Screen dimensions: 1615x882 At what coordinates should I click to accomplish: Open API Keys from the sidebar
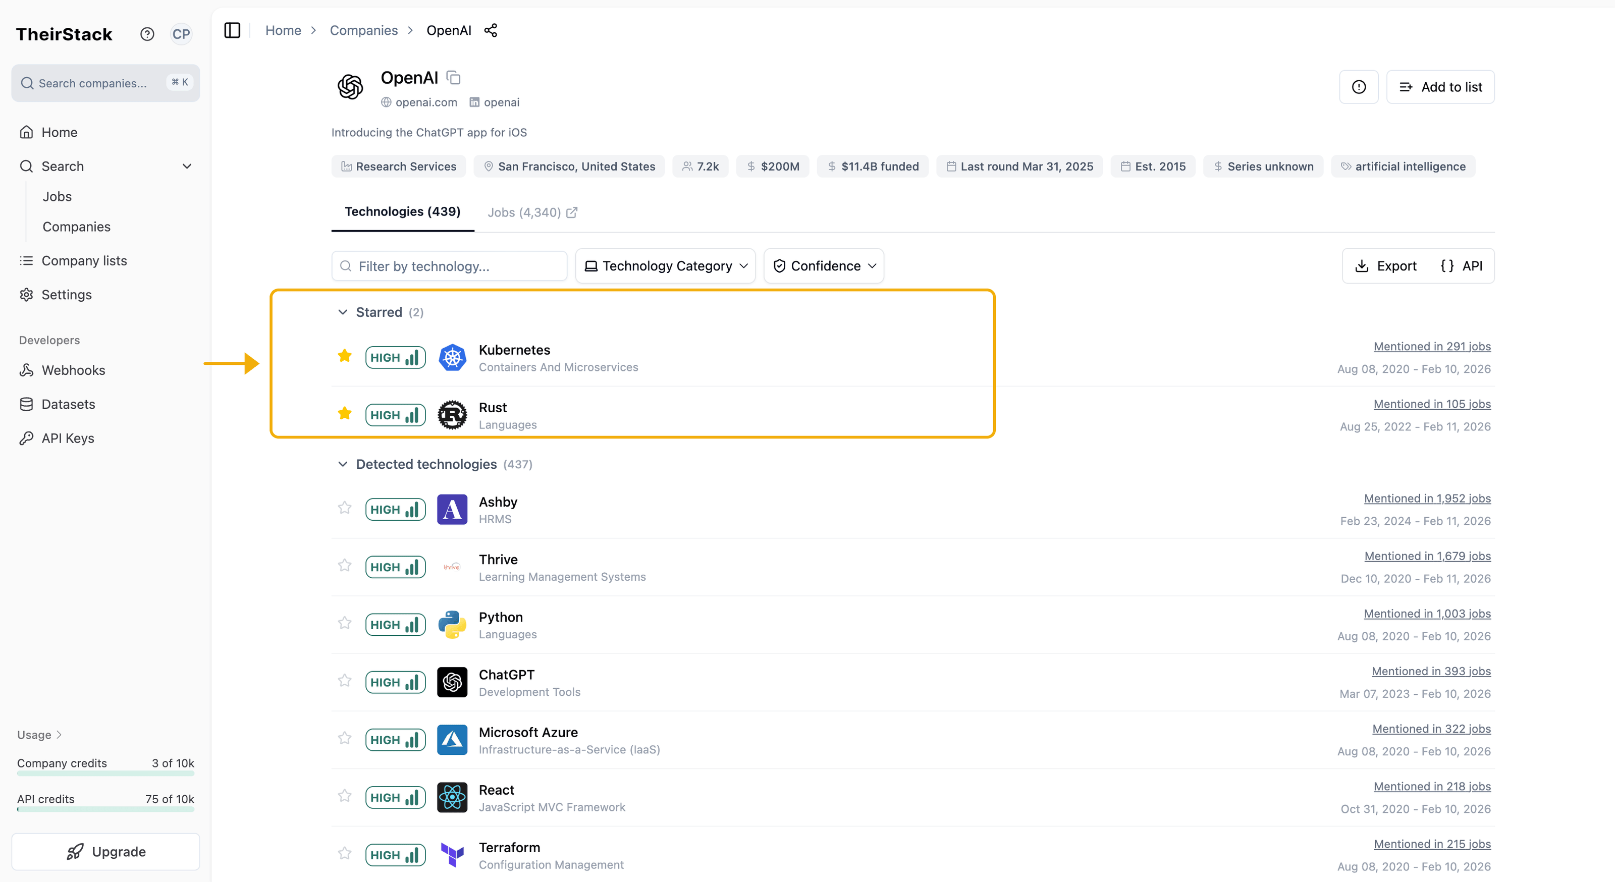click(67, 437)
